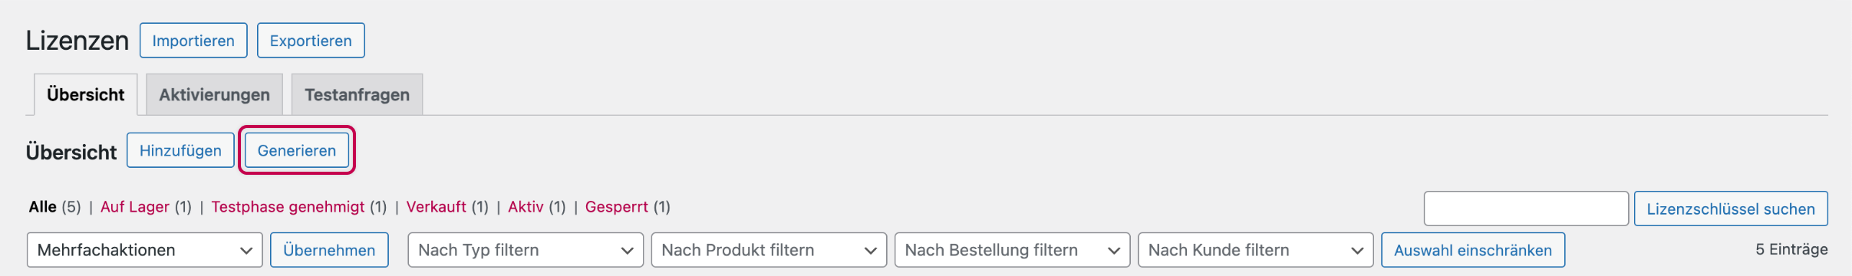
Task: Filter licenses by Auf Lager
Action: pyautogui.click(x=135, y=207)
